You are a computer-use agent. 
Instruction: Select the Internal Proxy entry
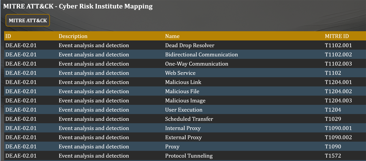click(183, 128)
